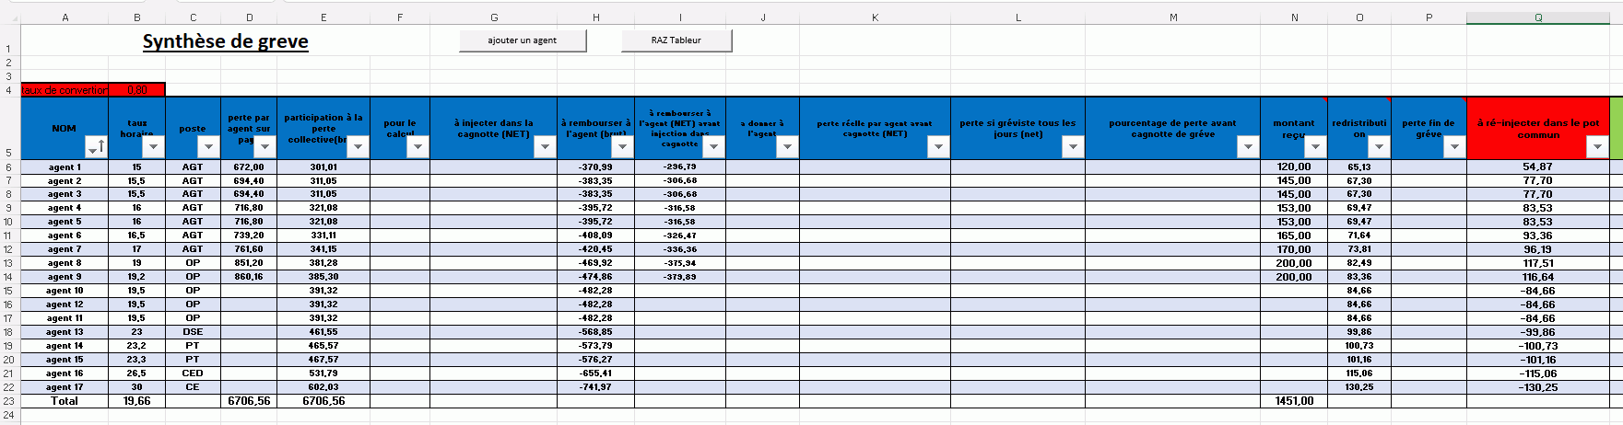This screenshot has height=425, width=1623.
Task: Select the 'Synthèse de greve' title cell
Action: (226, 41)
